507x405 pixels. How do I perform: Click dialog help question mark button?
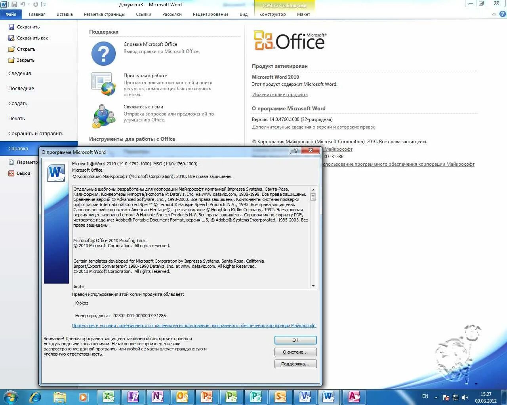(x=295, y=150)
